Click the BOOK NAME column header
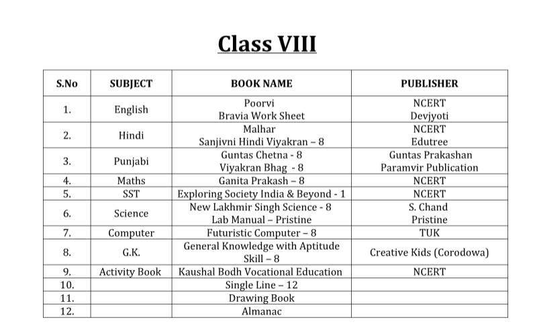 (261, 84)
